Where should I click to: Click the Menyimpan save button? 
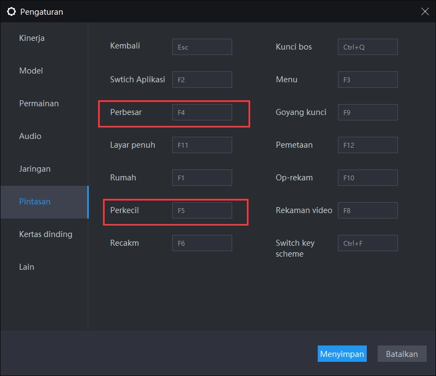click(x=342, y=354)
